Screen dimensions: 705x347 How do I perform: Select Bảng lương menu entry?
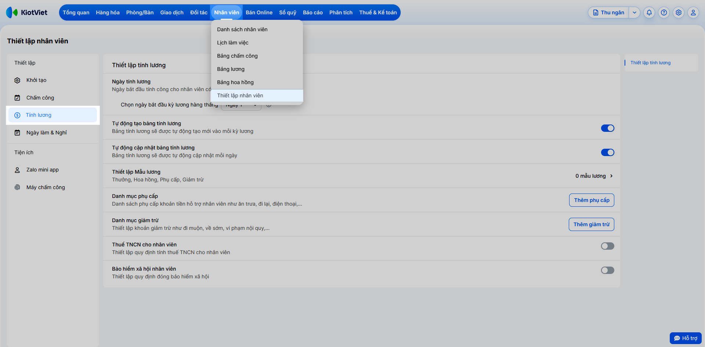(257, 69)
